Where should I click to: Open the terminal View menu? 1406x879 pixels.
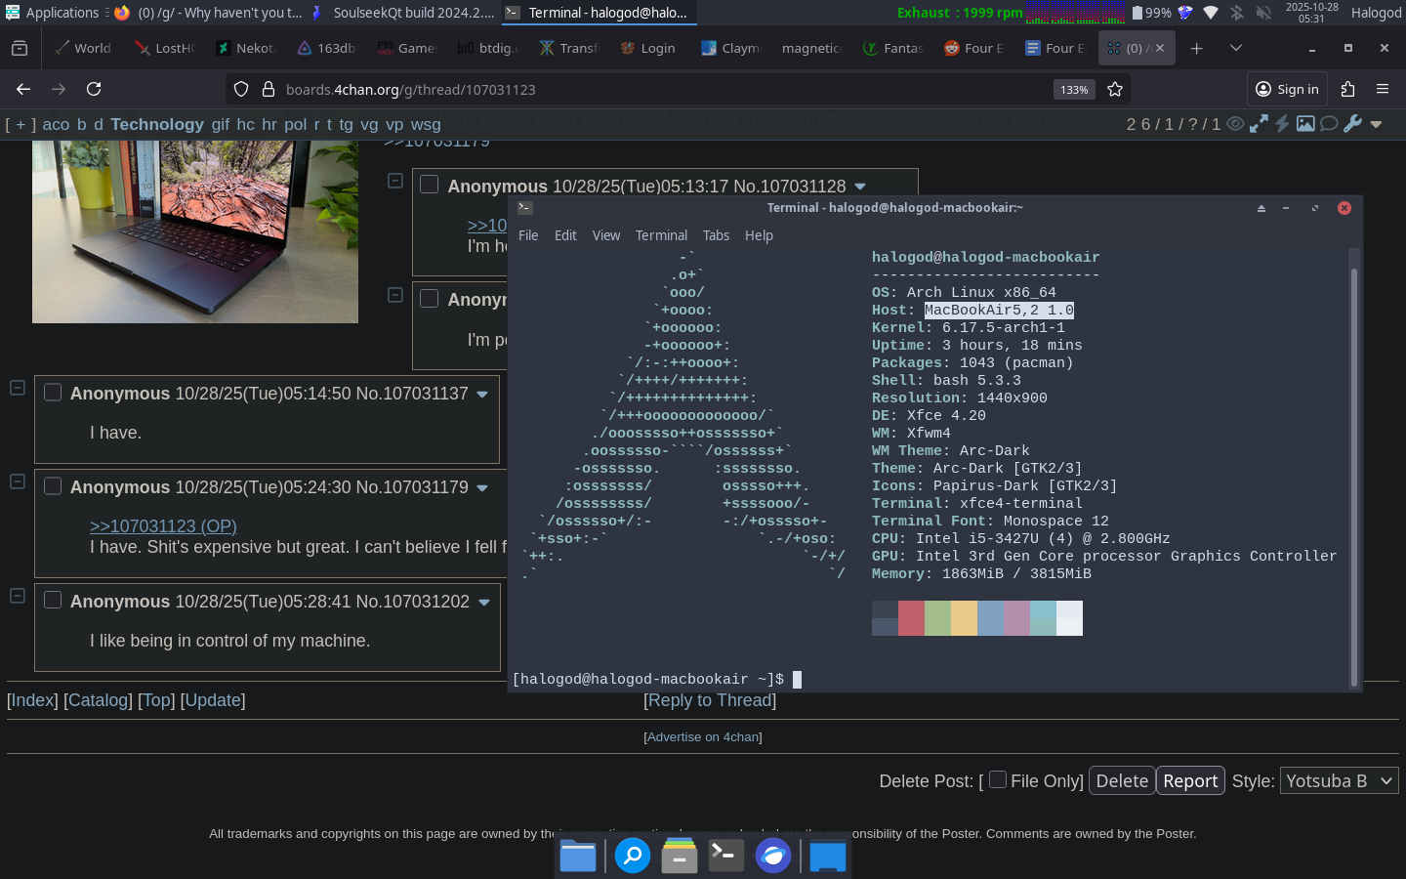tap(606, 235)
